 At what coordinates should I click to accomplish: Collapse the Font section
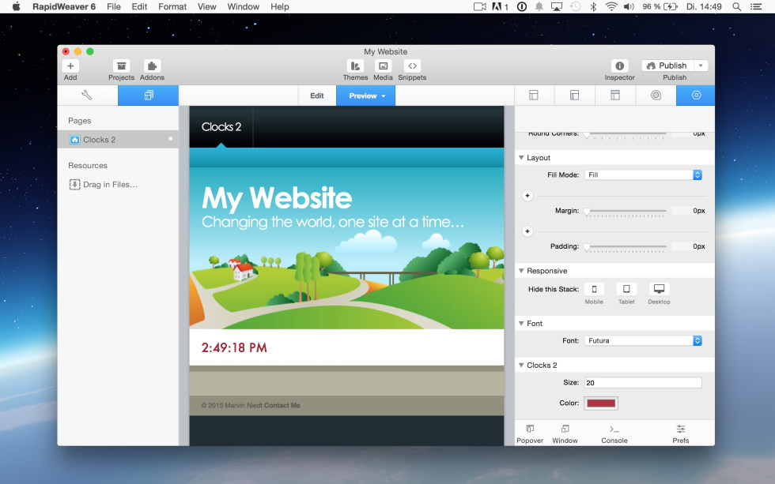click(521, 323)
